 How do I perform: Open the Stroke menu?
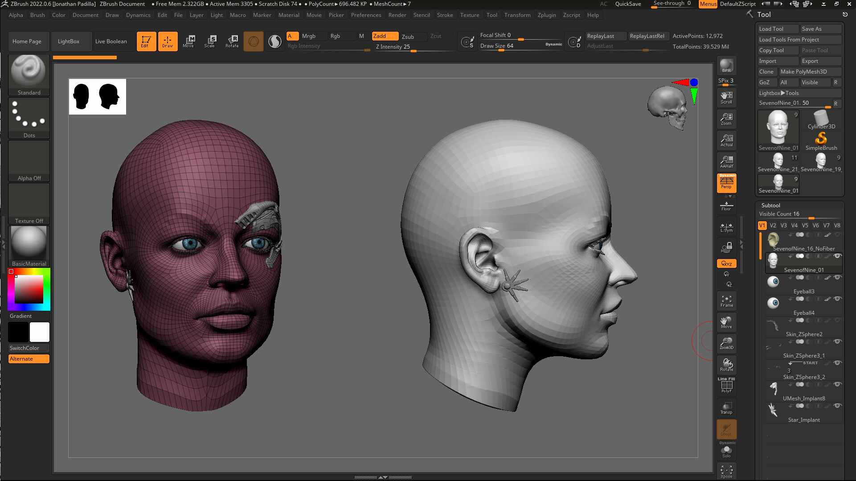445,15
